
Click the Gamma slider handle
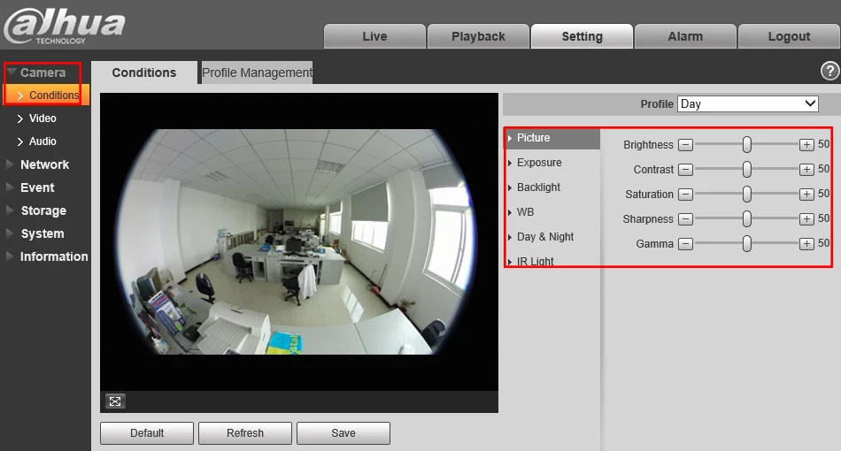(x=746, y=244)
